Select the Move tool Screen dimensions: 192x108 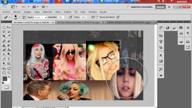[9, 27]
